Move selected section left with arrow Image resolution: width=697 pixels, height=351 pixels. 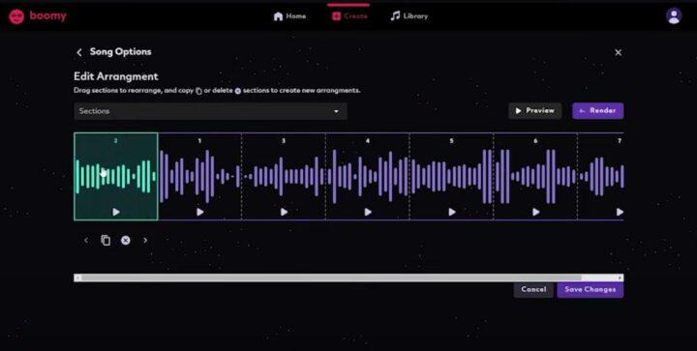pos(86,241)
